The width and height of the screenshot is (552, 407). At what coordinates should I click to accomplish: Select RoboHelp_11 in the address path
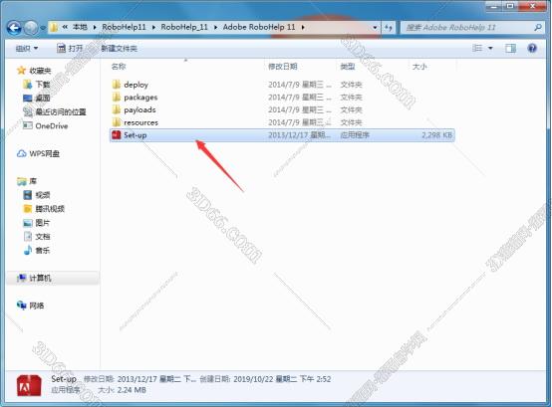pyautogui.click(x=184, y=27)
